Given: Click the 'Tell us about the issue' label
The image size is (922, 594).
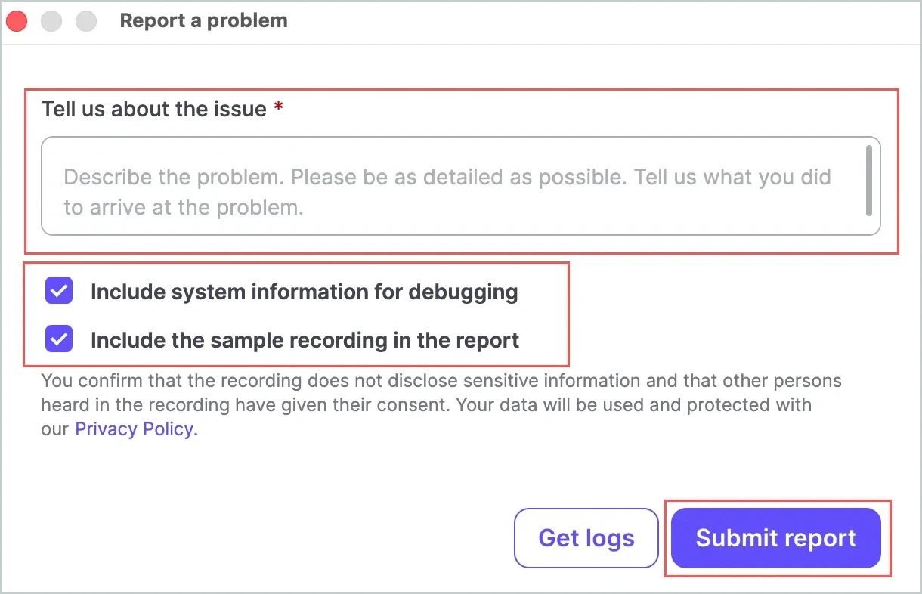Looking at the screenshot, I should [153, 109].
